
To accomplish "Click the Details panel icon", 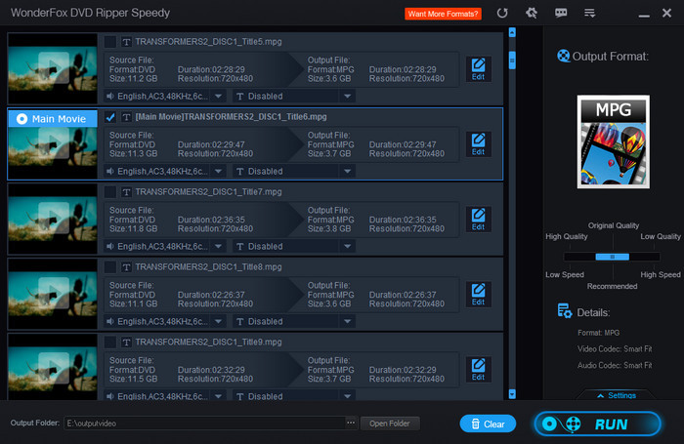I will [x=565, y=310].
